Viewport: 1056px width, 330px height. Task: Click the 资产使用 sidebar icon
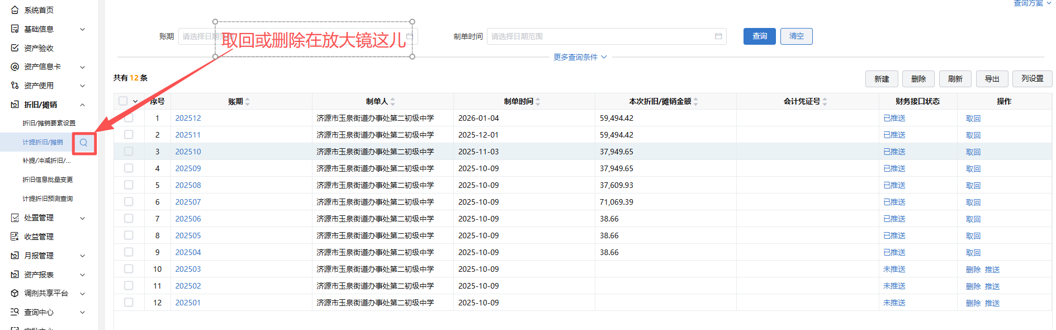click(15, 86)
